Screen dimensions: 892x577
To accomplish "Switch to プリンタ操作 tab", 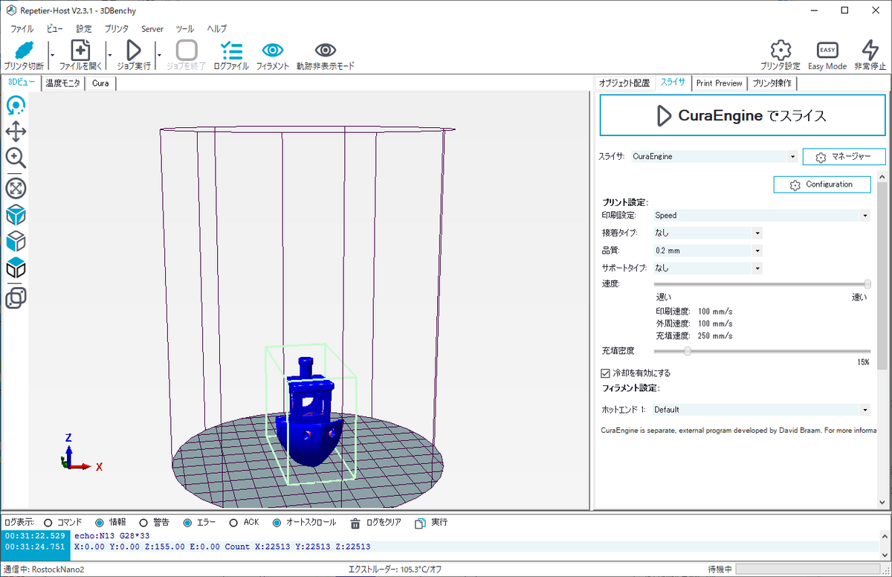I will click(x=772, y=83).
